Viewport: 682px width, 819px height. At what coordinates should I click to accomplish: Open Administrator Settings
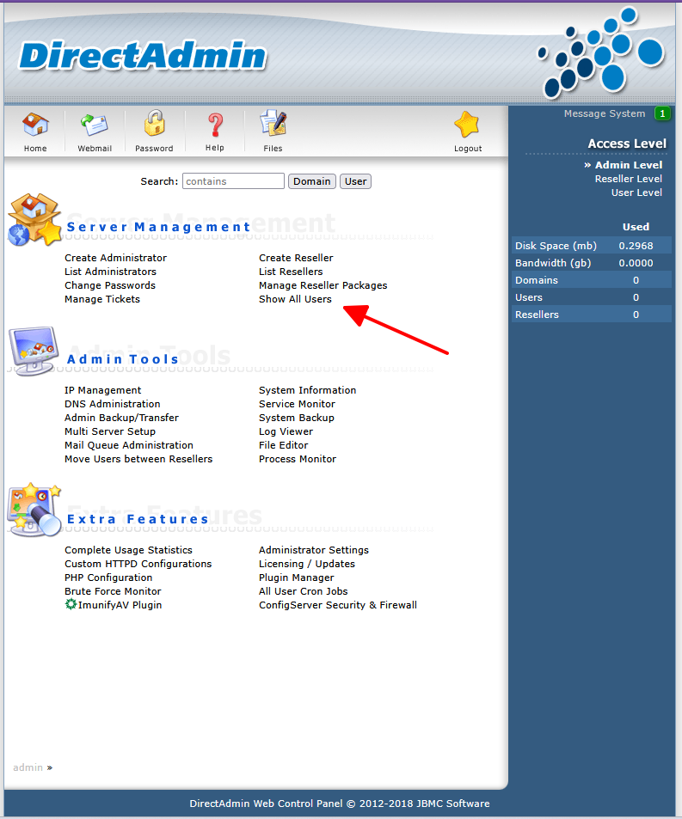pos(314,550)
